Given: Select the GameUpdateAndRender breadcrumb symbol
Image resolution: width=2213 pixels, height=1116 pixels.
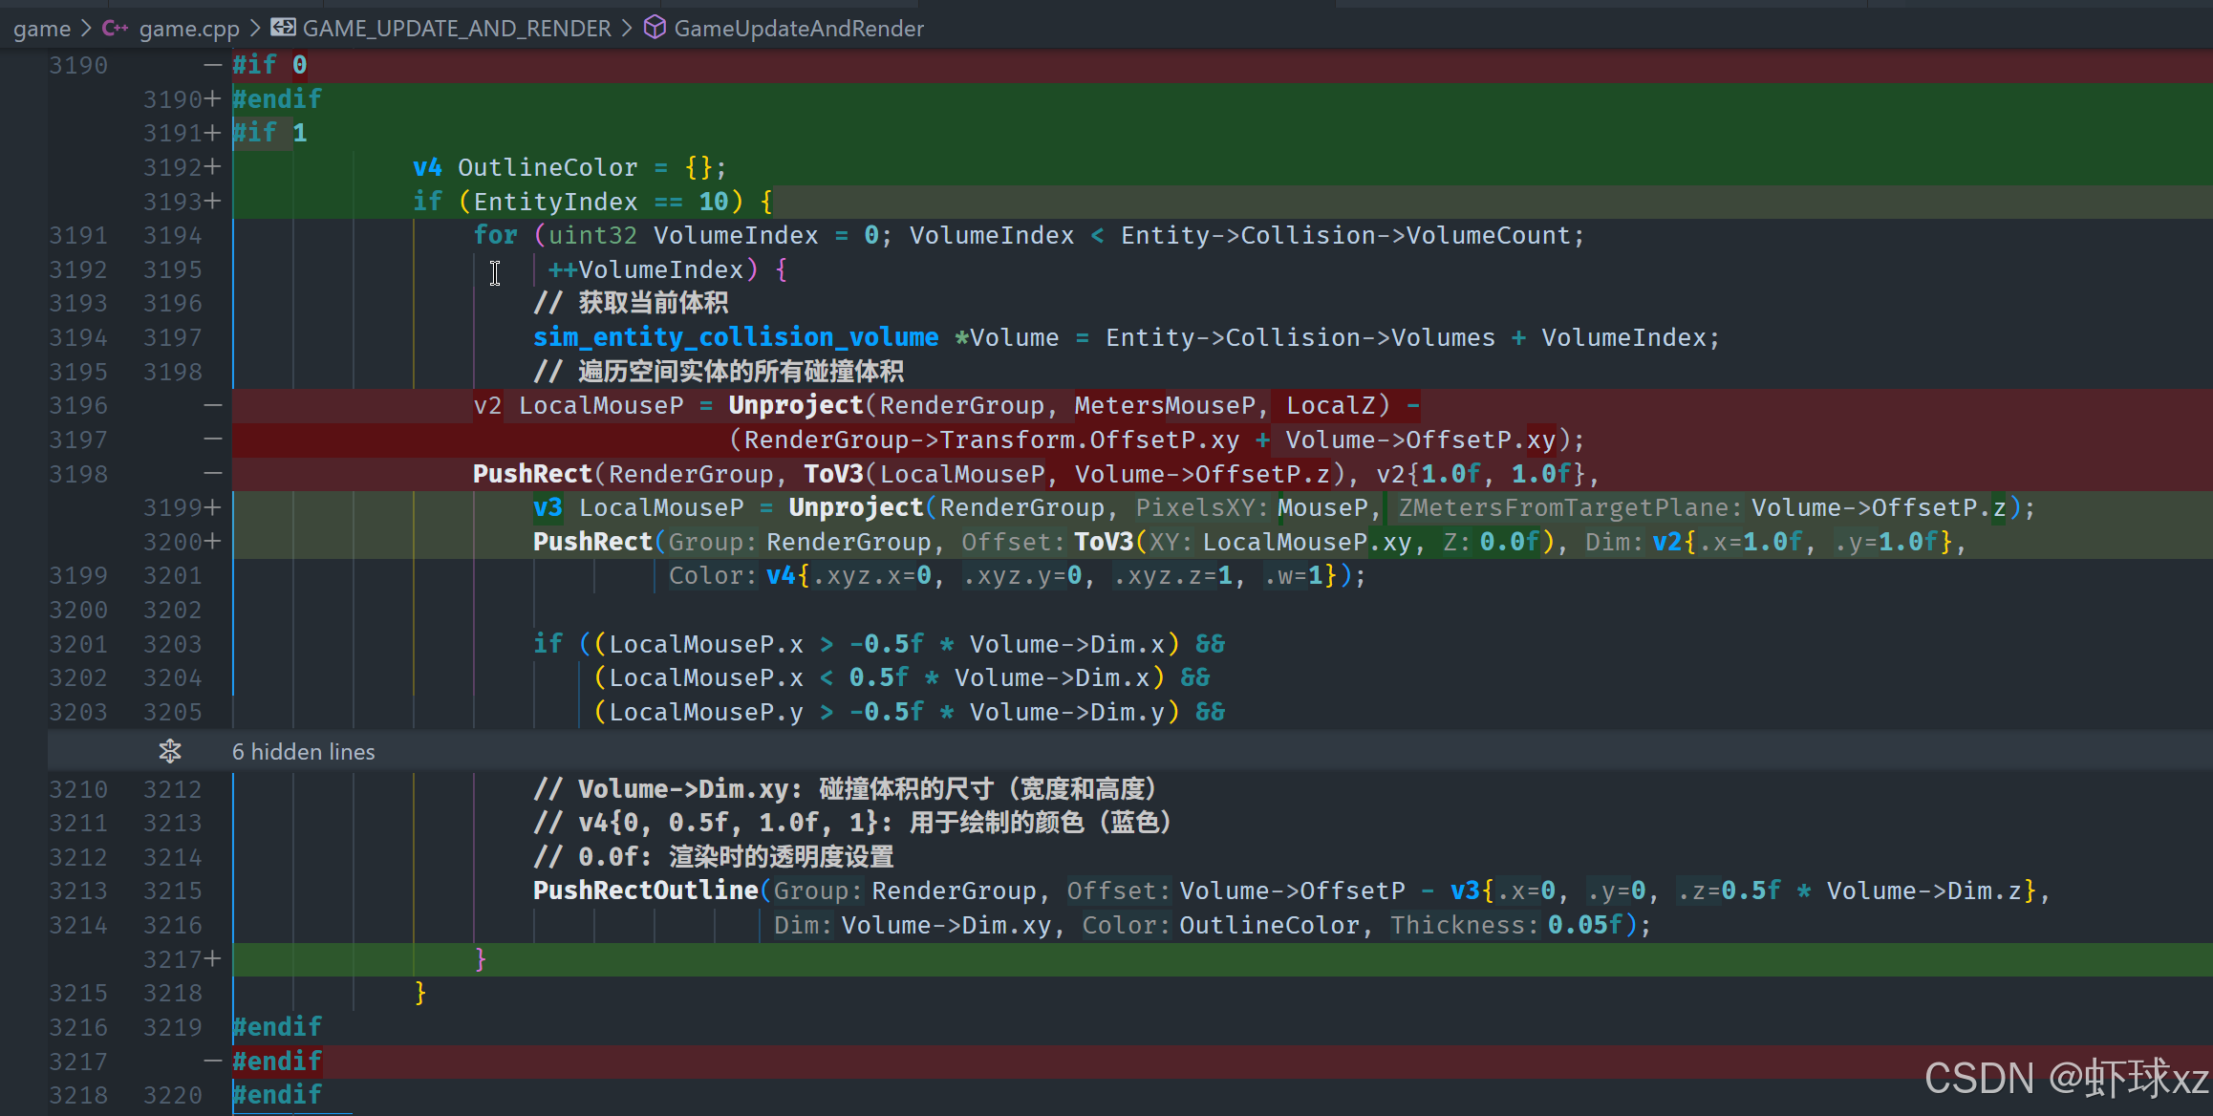Looking at the screenshot, I should (799, 29).
